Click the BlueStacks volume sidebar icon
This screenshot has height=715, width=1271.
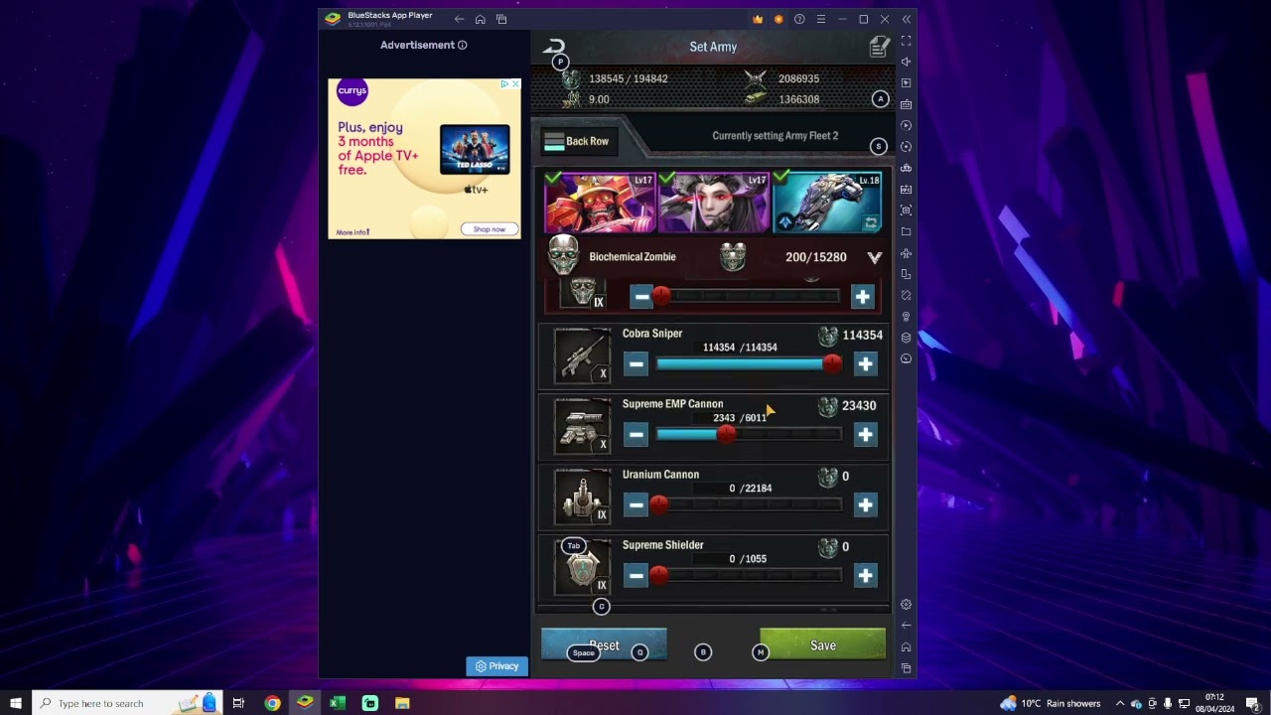pyautogui.click(x=906, y=62)
